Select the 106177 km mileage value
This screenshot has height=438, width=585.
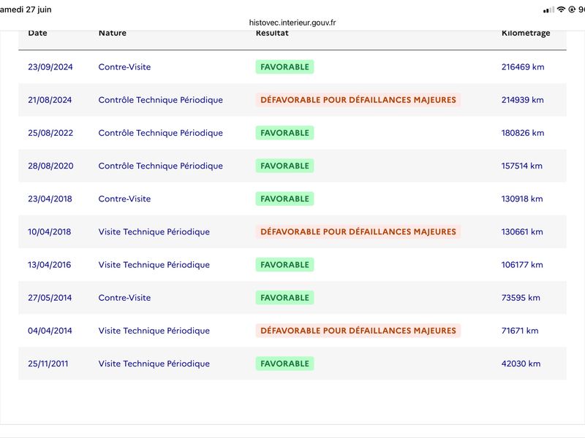tap(522, 265)
